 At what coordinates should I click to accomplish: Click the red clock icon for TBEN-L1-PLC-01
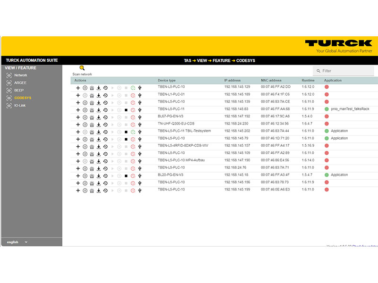(133, 96)
